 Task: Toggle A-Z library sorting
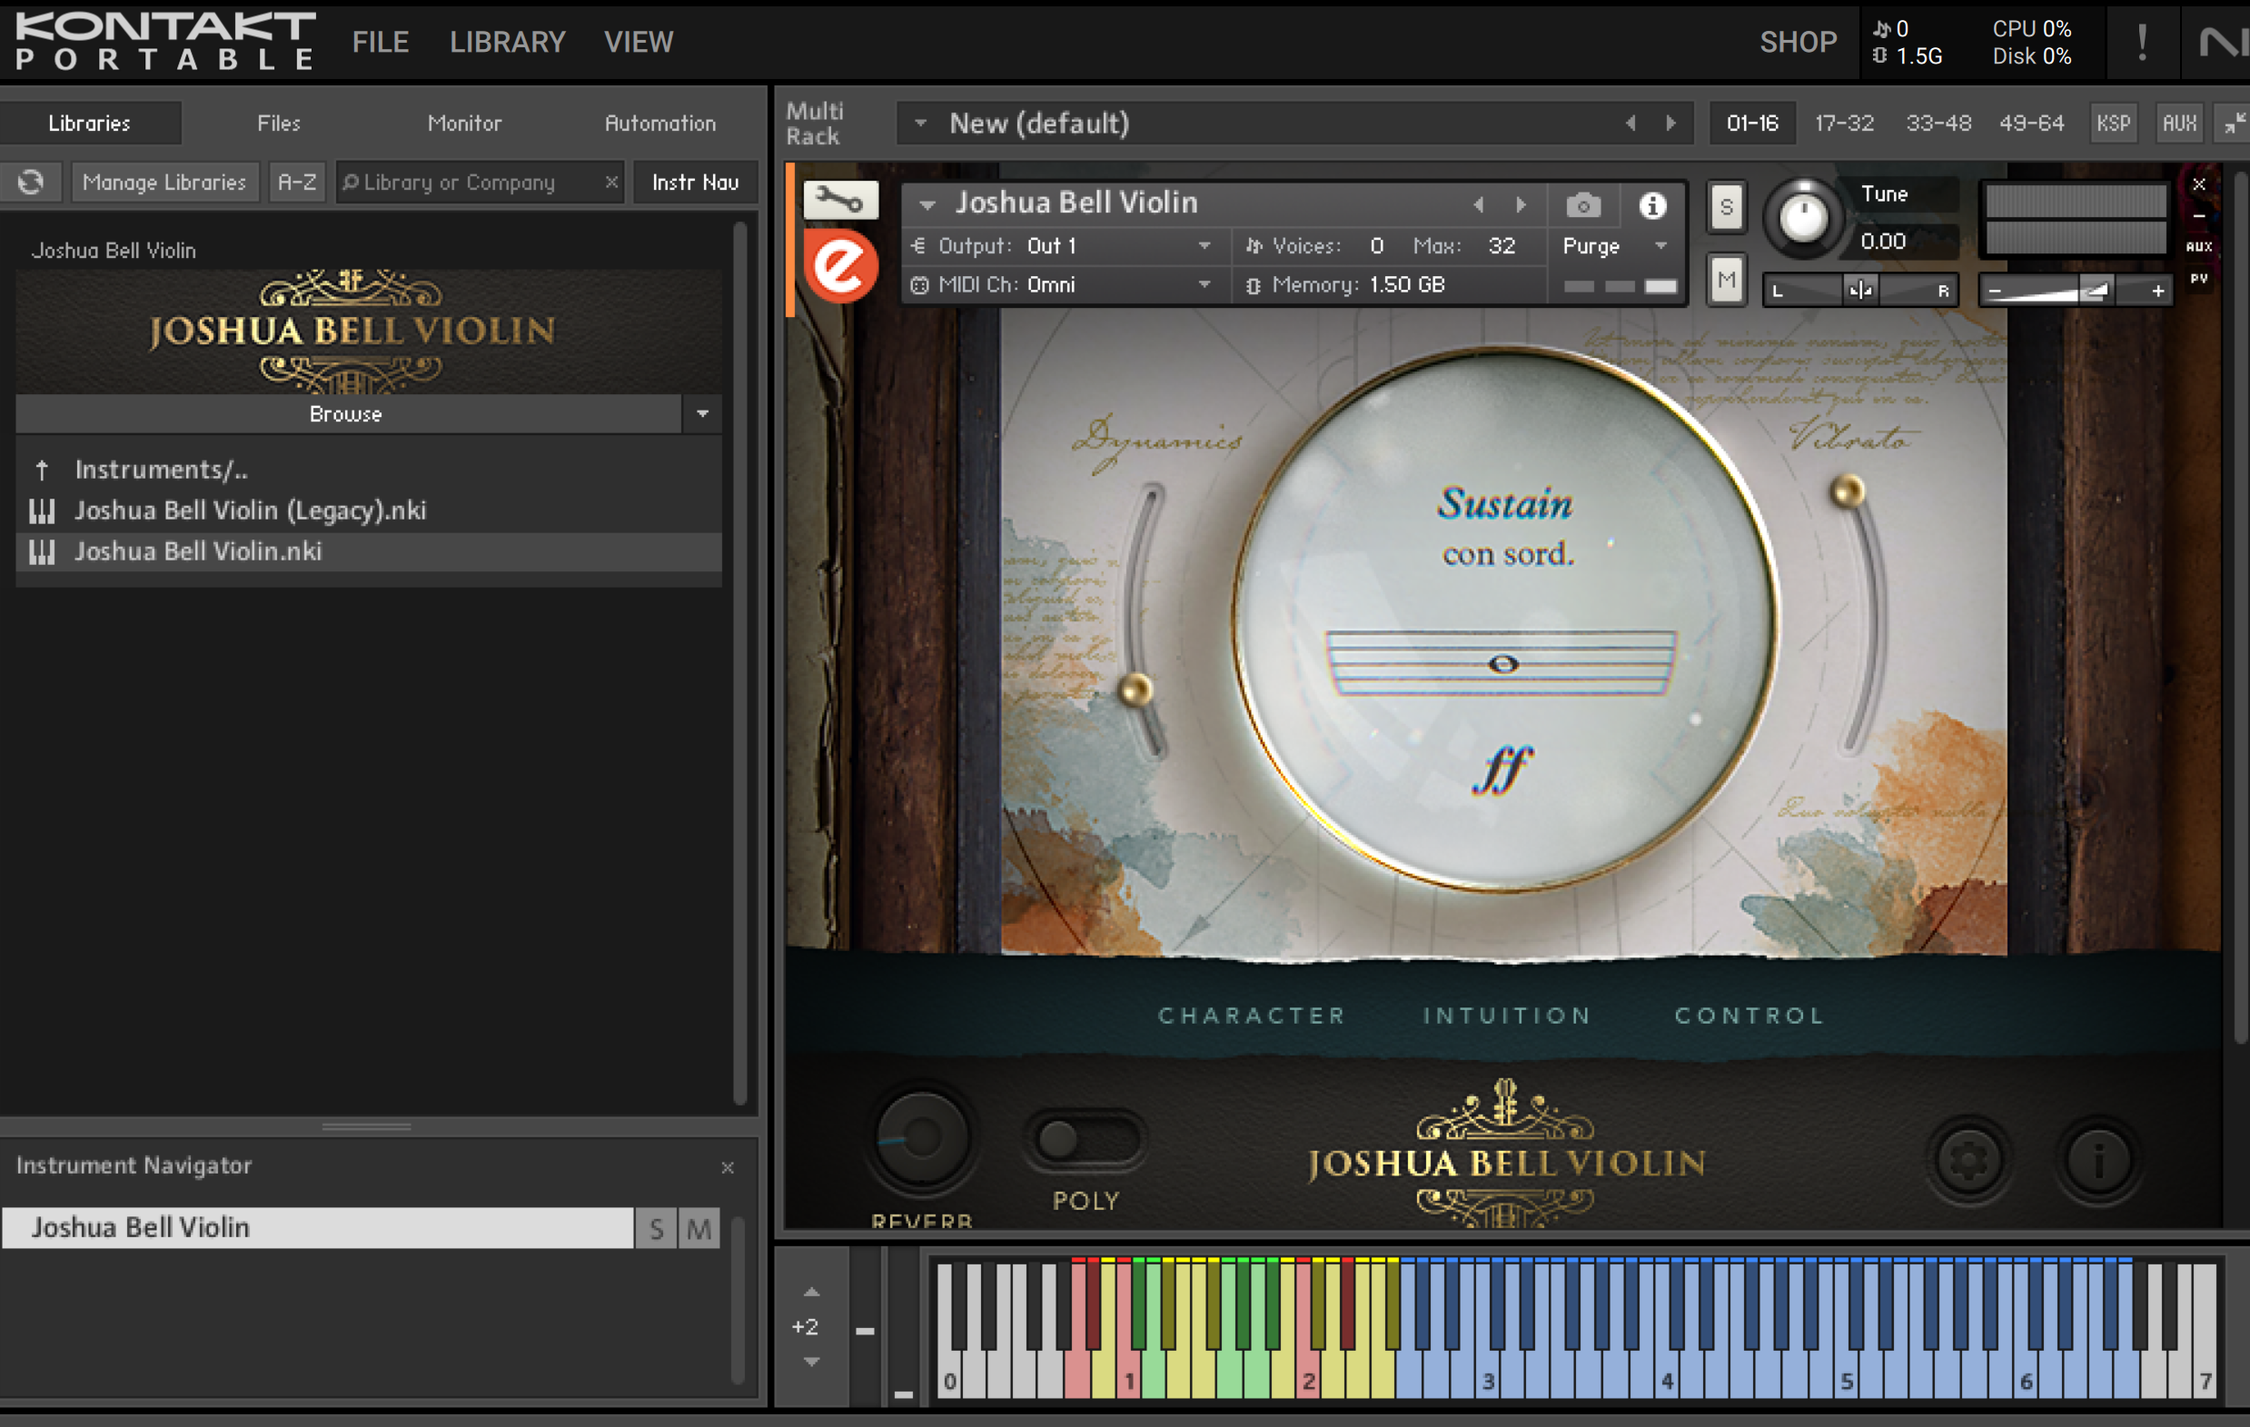click(x=297, y=182)
